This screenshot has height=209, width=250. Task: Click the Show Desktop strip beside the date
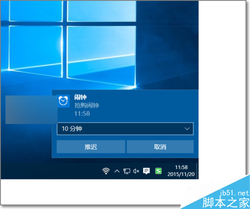[x=197, y=171]
